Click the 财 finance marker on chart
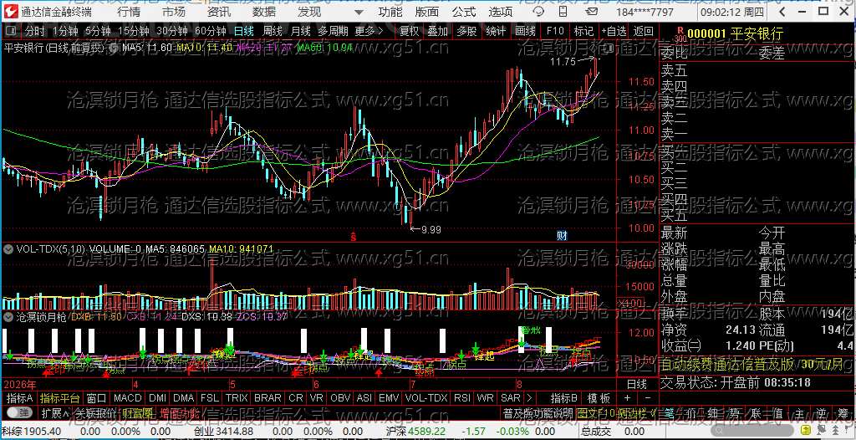The image size is (856, 440). coord(562,236)
